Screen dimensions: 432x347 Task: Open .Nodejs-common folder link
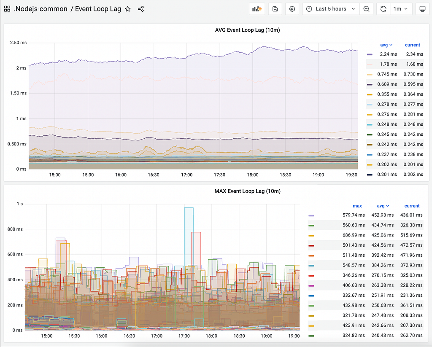[x=41, y=9]
